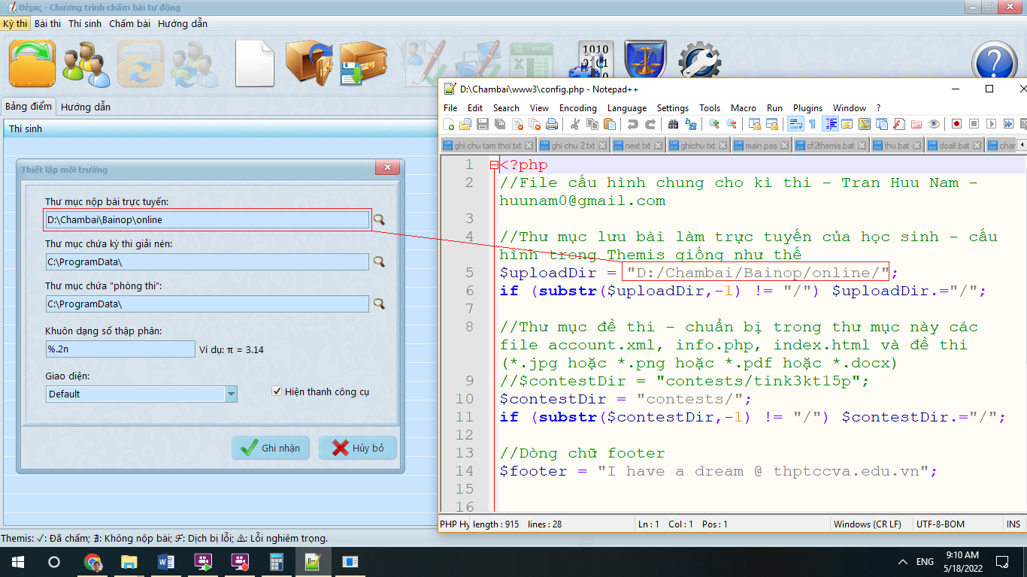The height and width of the screenshot is (577, 1027).
Task: Click the blank new document icon in Themis
Action: pos(255,64)
